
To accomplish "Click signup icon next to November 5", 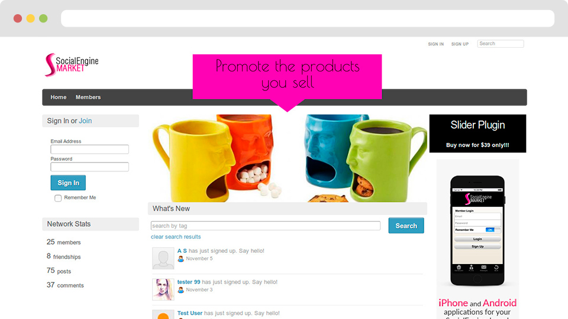I will (181, 259).
